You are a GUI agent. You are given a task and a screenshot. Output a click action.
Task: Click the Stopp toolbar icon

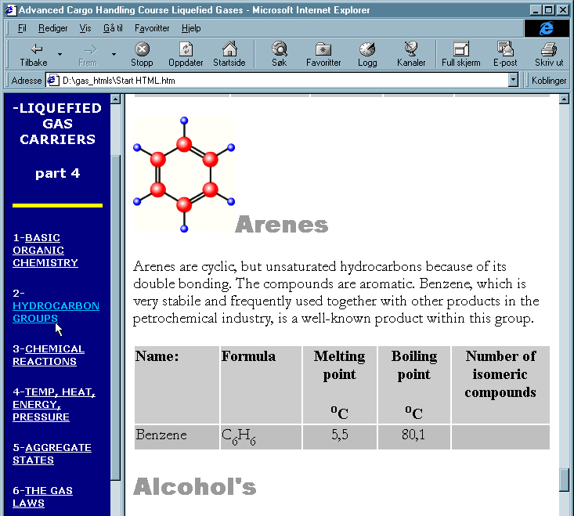coord(142,53)
